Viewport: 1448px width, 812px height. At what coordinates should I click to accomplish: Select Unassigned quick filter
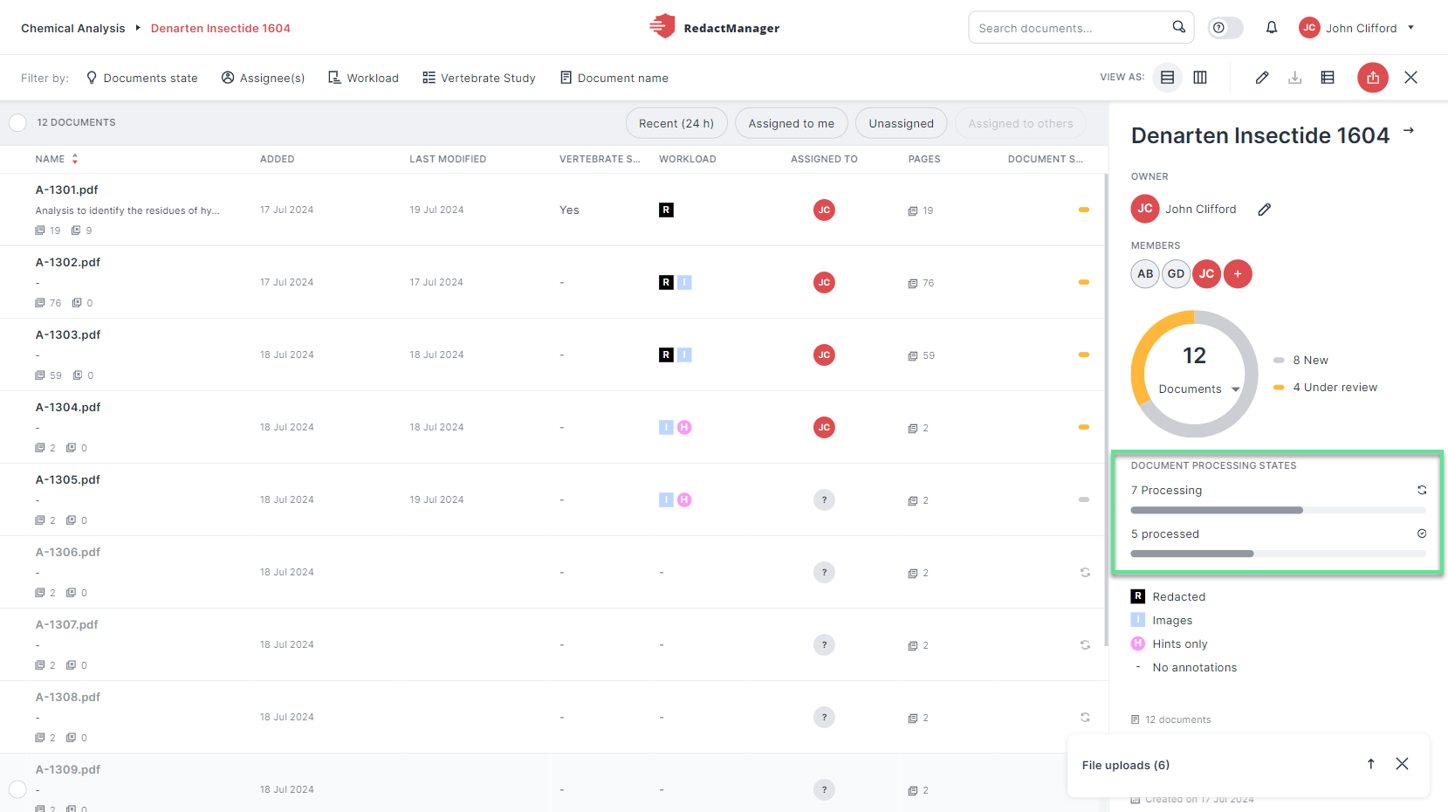pos(901,123)
